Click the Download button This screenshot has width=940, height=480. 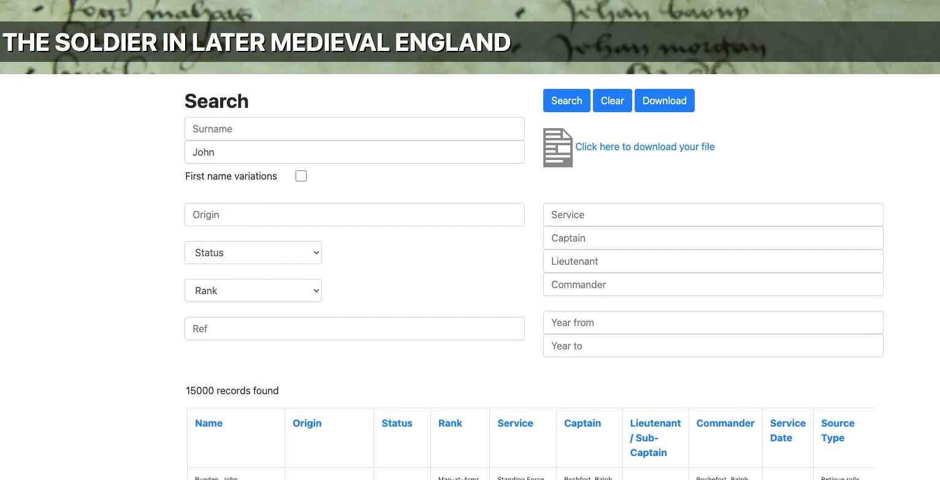(x=665, y=101)
